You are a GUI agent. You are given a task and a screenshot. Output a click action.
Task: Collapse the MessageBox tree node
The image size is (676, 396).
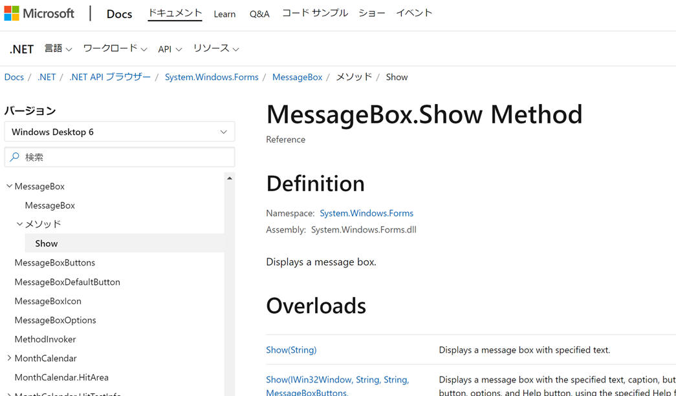10,186
